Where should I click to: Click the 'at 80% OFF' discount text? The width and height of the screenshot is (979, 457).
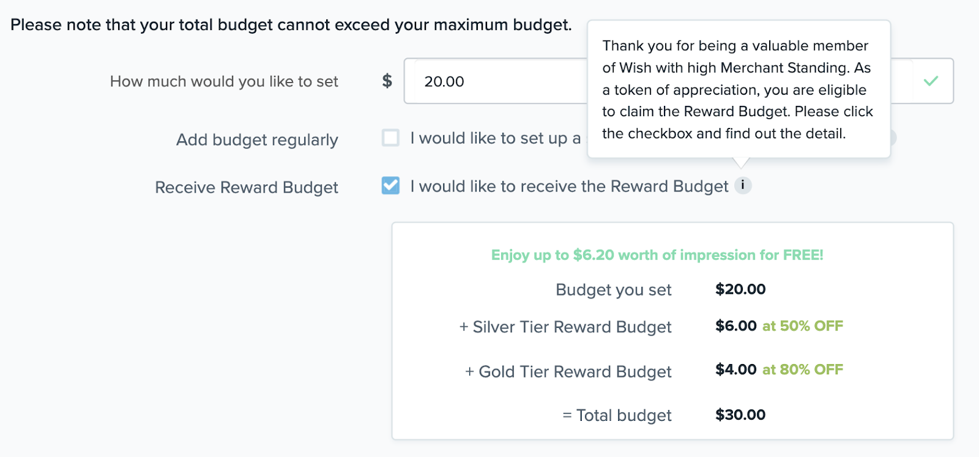click(x=803, y=370)
